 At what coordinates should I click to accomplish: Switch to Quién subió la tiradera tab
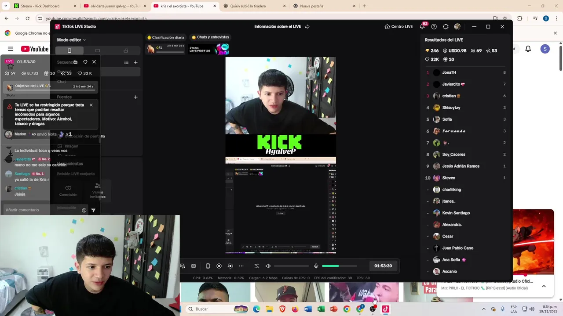[254, 6]
